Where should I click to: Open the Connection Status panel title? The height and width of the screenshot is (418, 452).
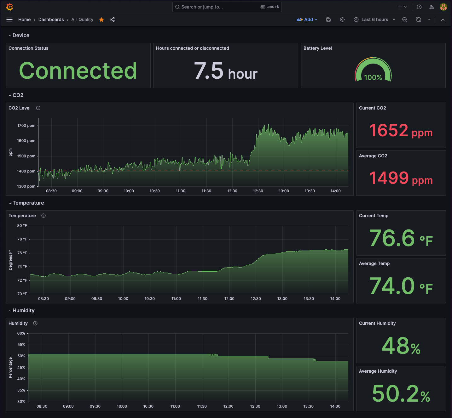coord(28,48)
